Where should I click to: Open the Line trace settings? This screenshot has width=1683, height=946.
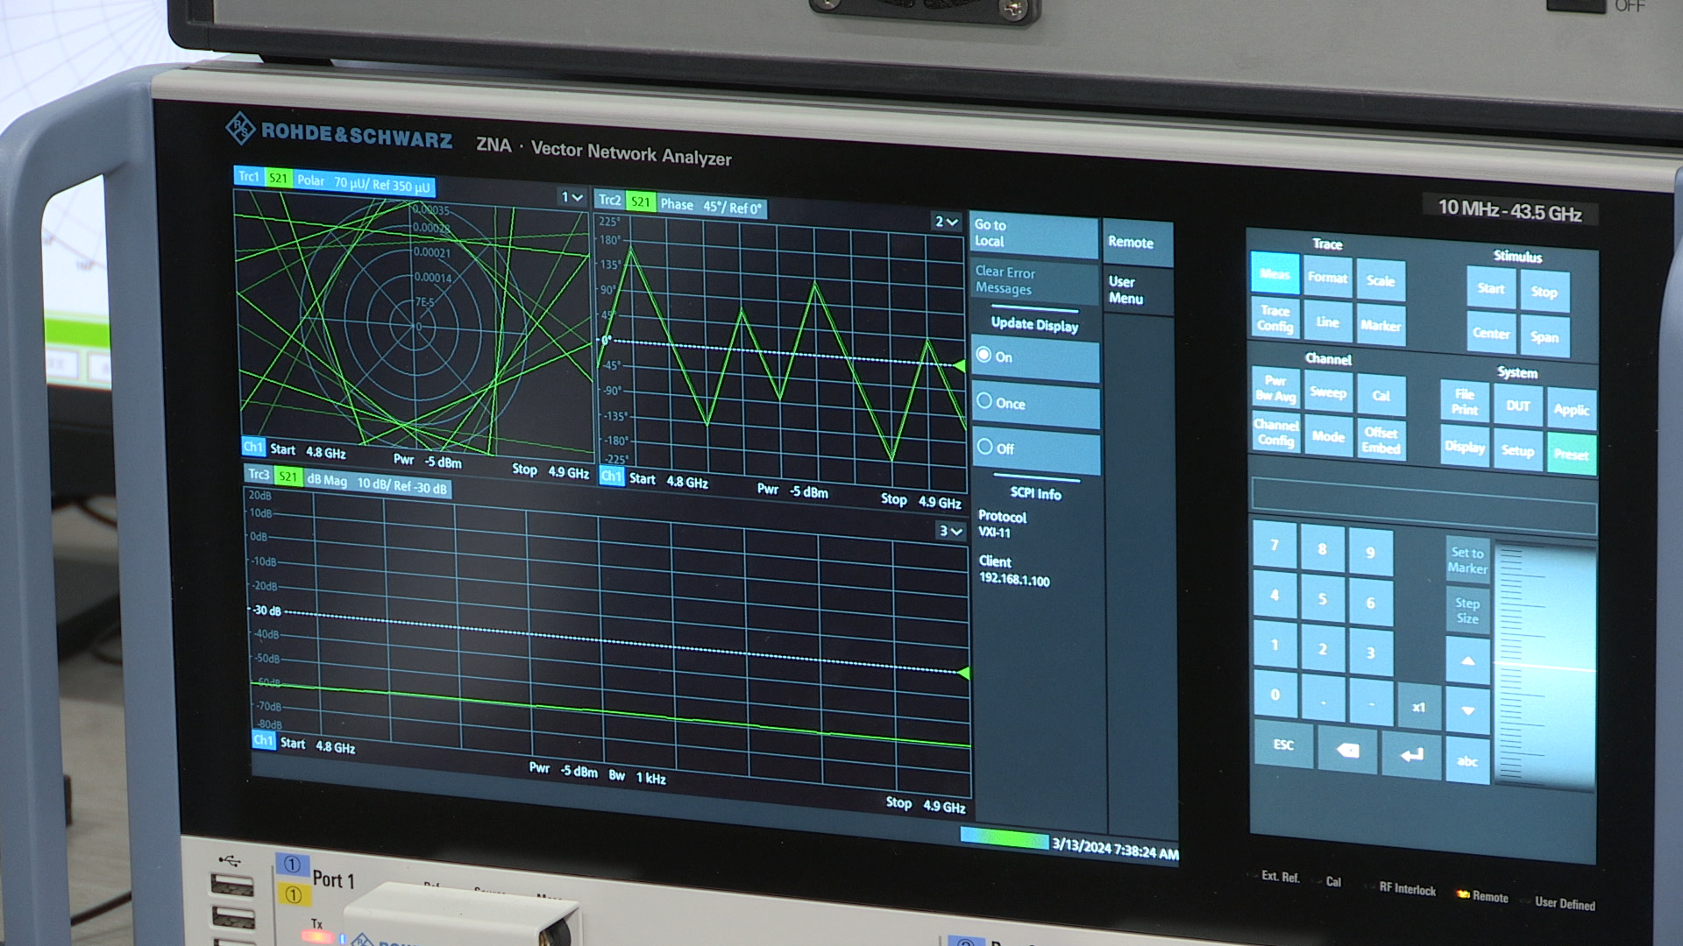(x=1327, y=321)
